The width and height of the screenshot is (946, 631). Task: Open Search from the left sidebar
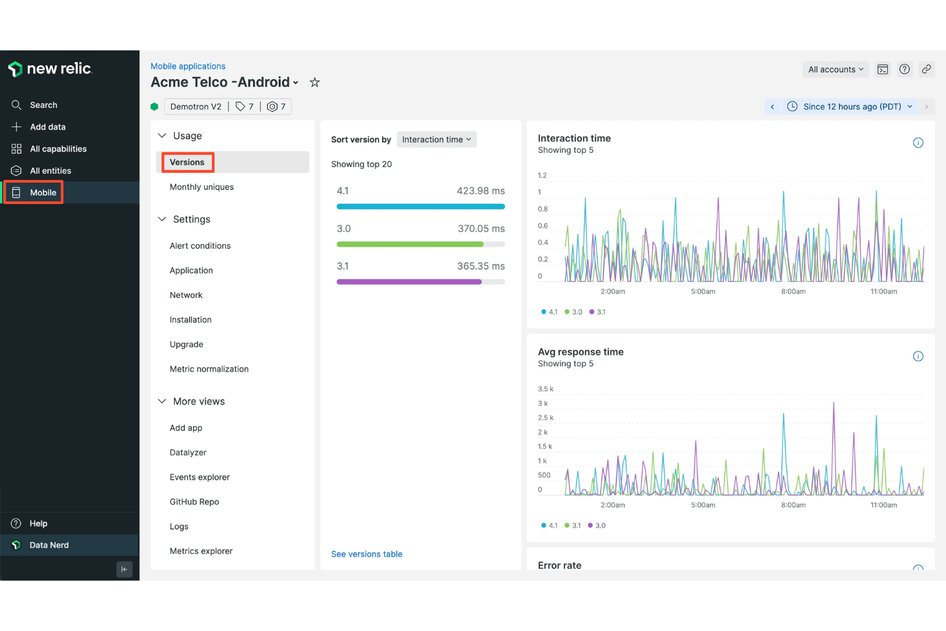click(x=17, y=104)
